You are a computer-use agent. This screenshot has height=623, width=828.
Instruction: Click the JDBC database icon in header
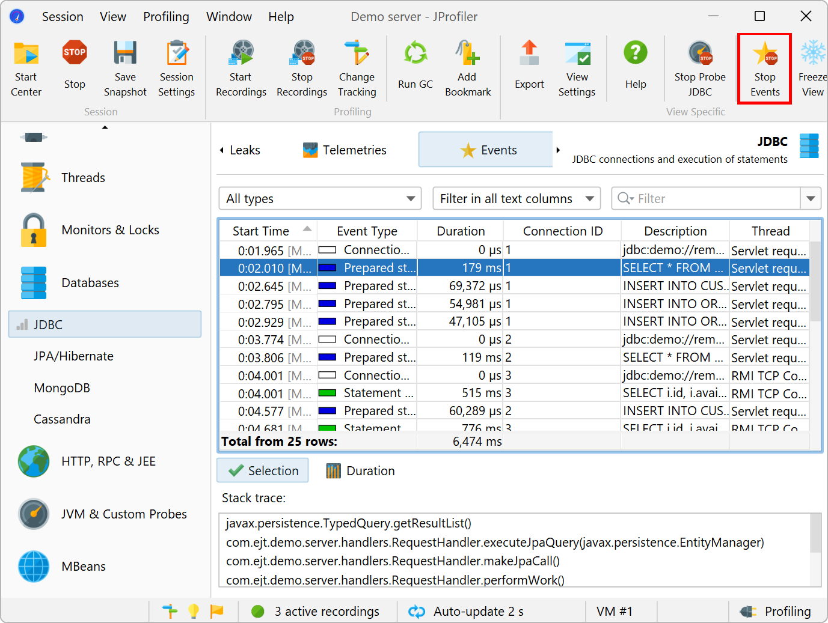coord(809,146)
